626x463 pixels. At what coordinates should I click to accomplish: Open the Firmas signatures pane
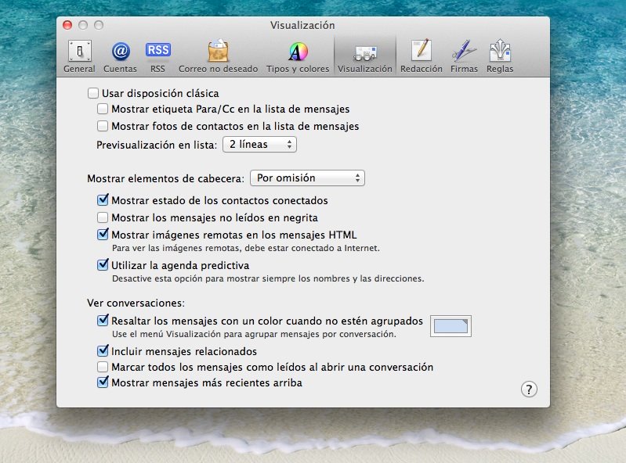coord(464,56)
